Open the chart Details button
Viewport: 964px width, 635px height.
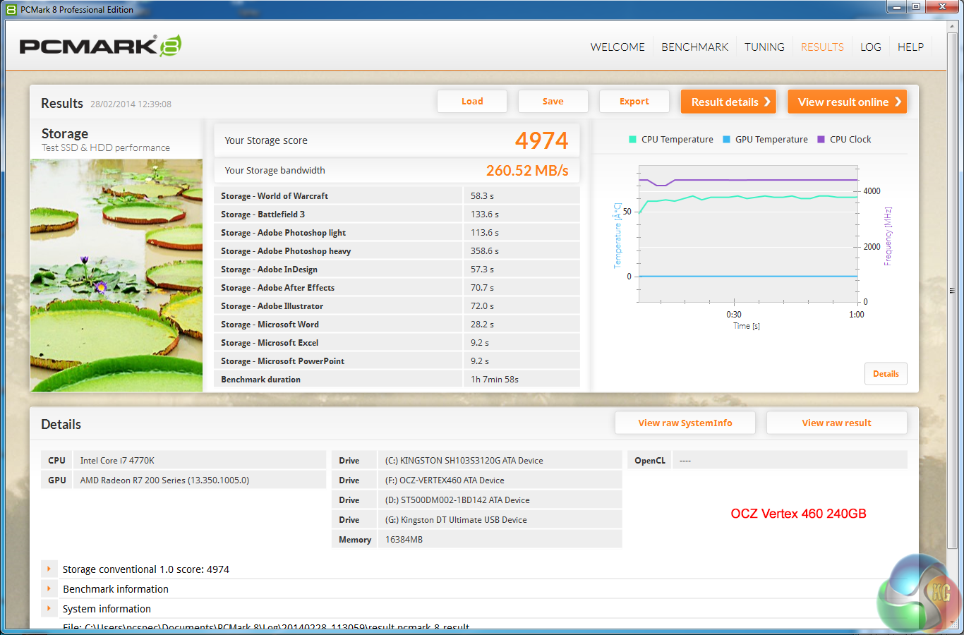[886, 374]
